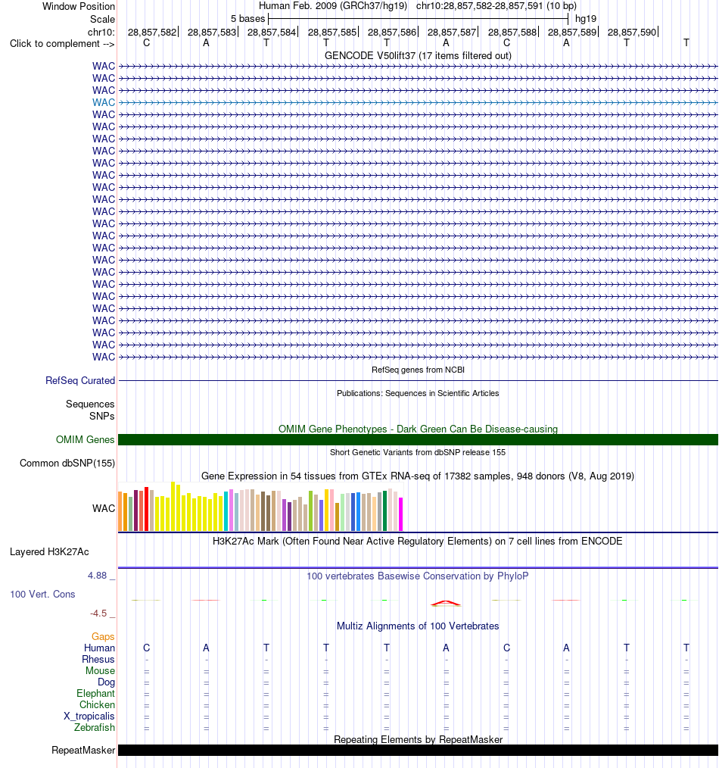719x768 pixels.
Task: Select the Chicken species label
Action: click(97, 705)
